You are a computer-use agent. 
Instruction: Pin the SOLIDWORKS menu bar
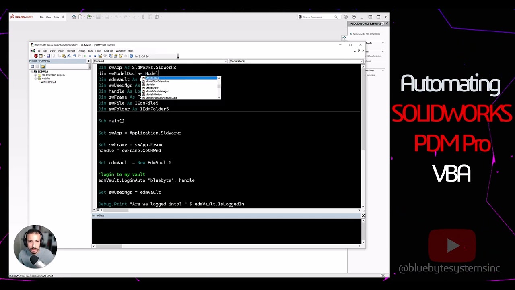pos(63,17)
